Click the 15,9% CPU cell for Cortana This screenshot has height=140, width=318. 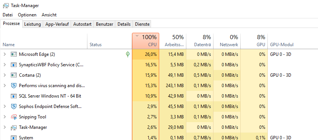point(146,75)
